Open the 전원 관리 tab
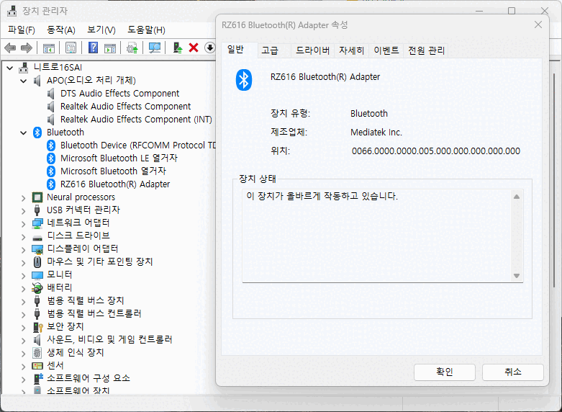 point(426,50)
